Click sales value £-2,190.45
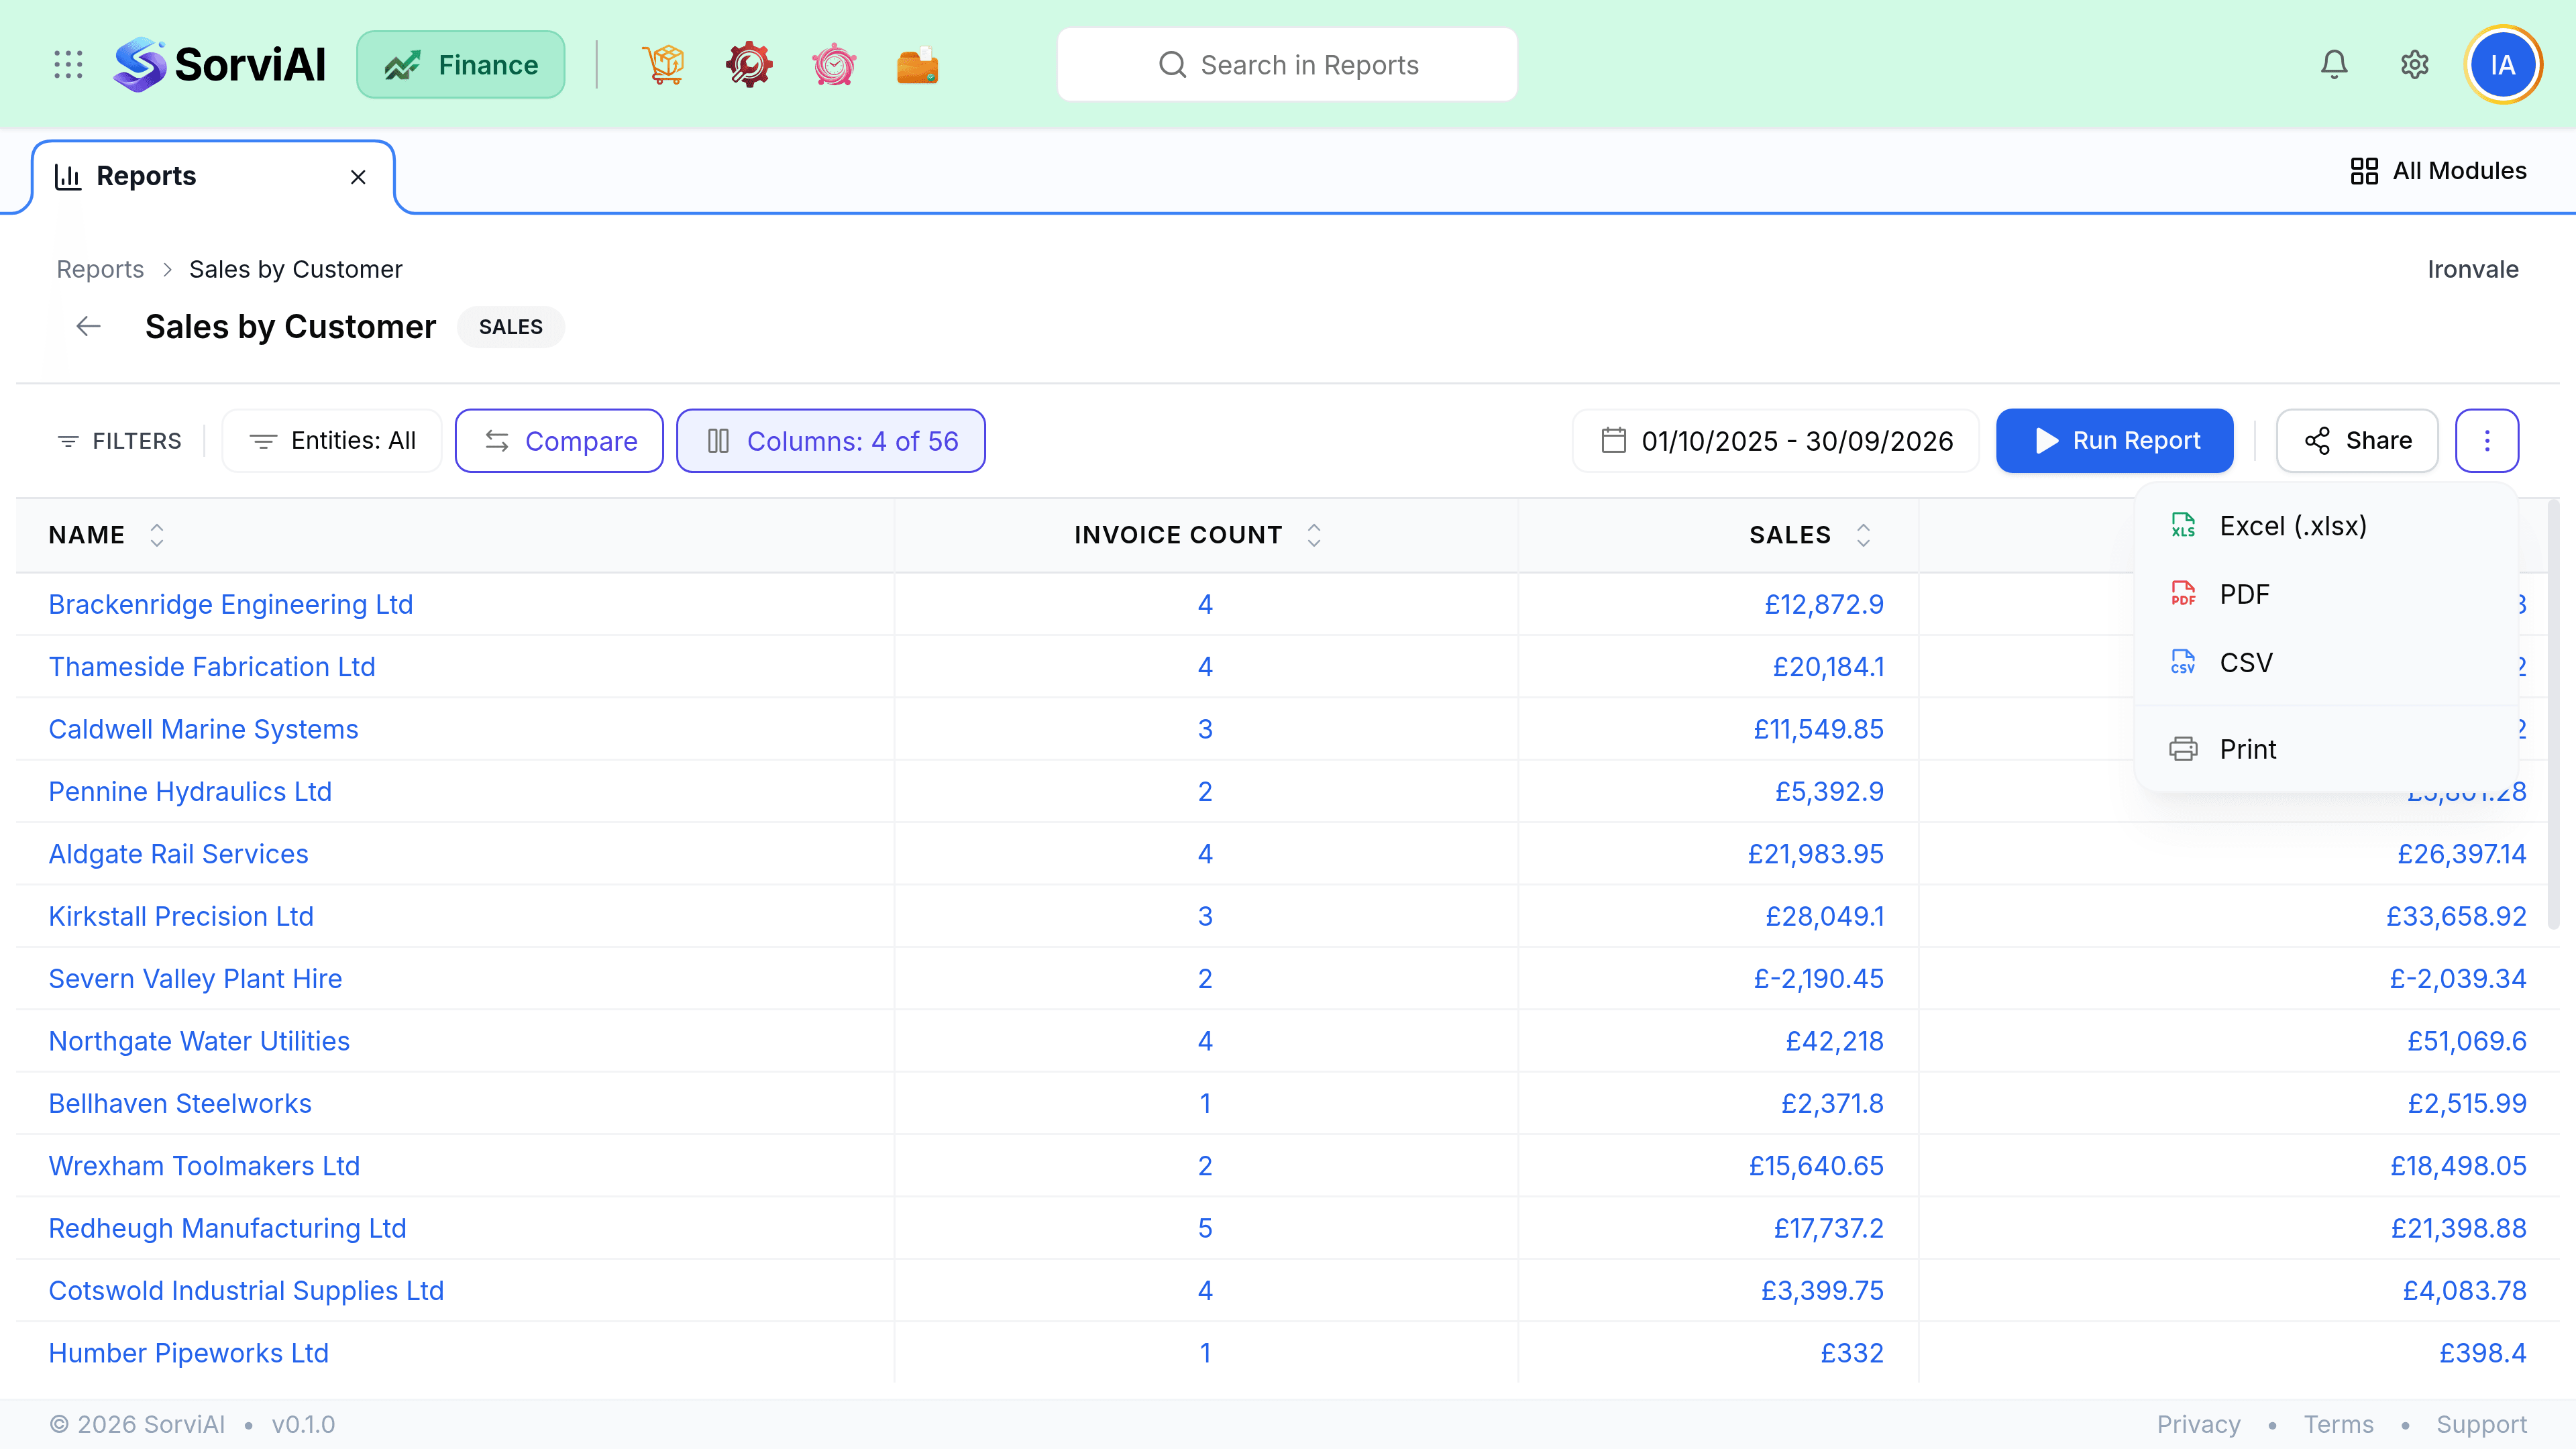 point(1818,979)
